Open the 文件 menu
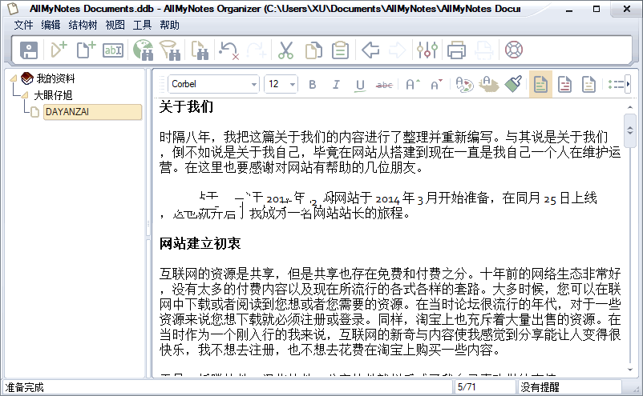This screenshot has height=396, width=643. coord(23,25)
